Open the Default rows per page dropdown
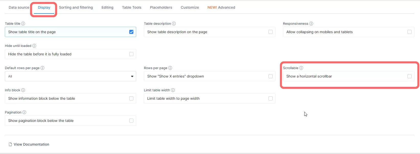Screen dimensions: 420x154 tap(70, 76)
